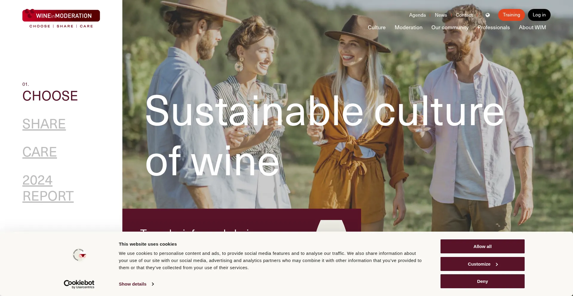Click the Cookiebot by Usercentrics logo

pyautogui.click(x=79, y=284)
